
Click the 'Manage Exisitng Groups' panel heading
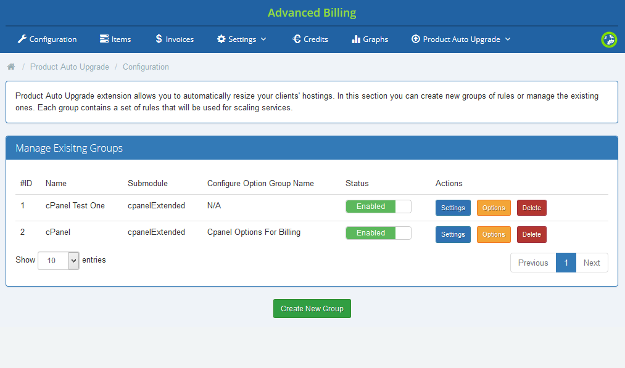[69, 148]
